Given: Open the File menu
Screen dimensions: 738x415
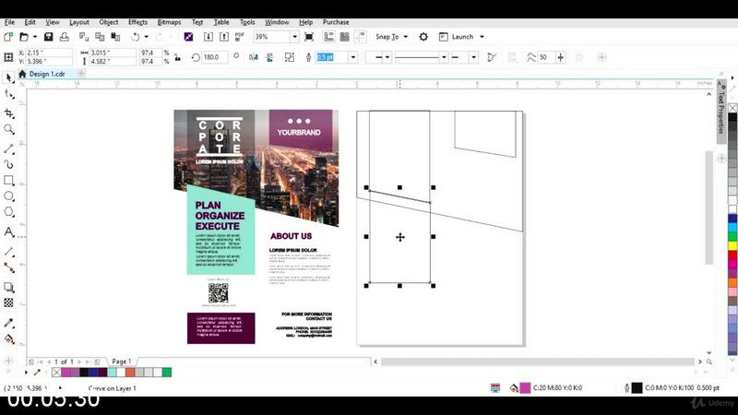Looking at the screenshot, I should click(x=9, y=22).
